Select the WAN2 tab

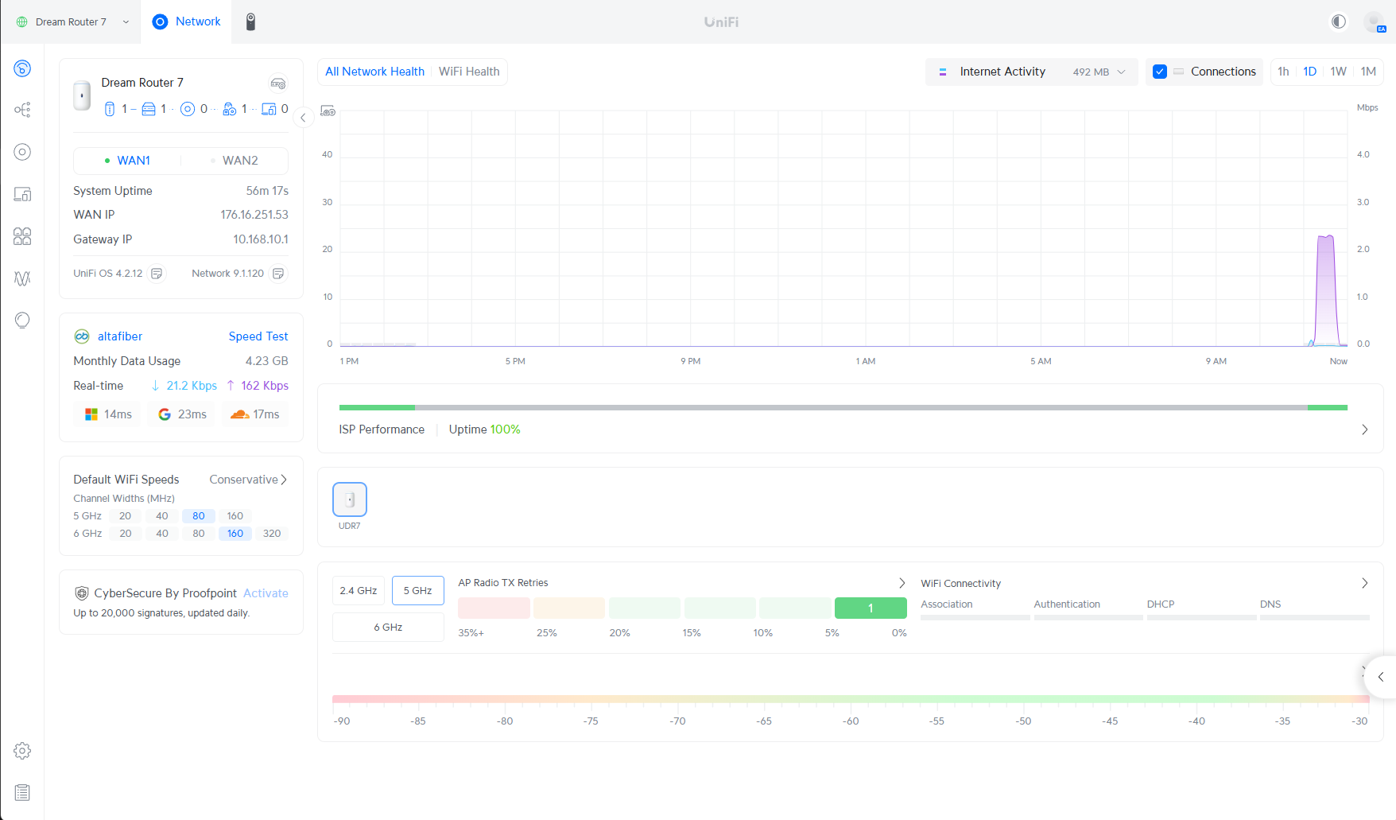(x=235, y=161)
